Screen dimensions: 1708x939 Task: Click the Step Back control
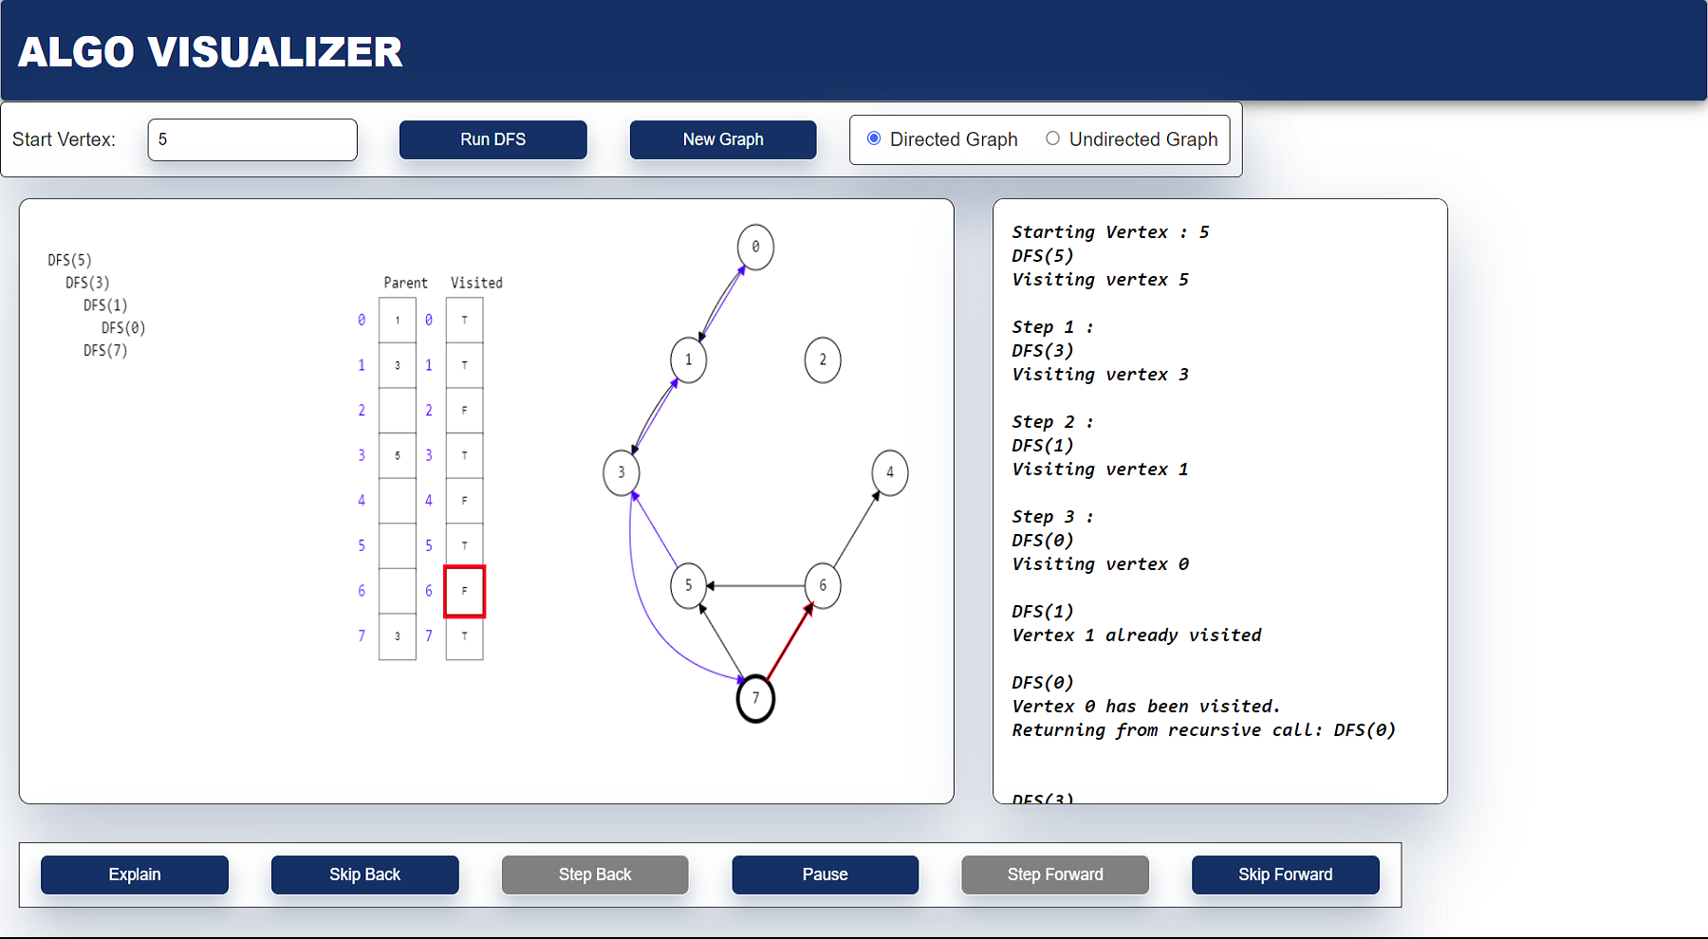595,875
